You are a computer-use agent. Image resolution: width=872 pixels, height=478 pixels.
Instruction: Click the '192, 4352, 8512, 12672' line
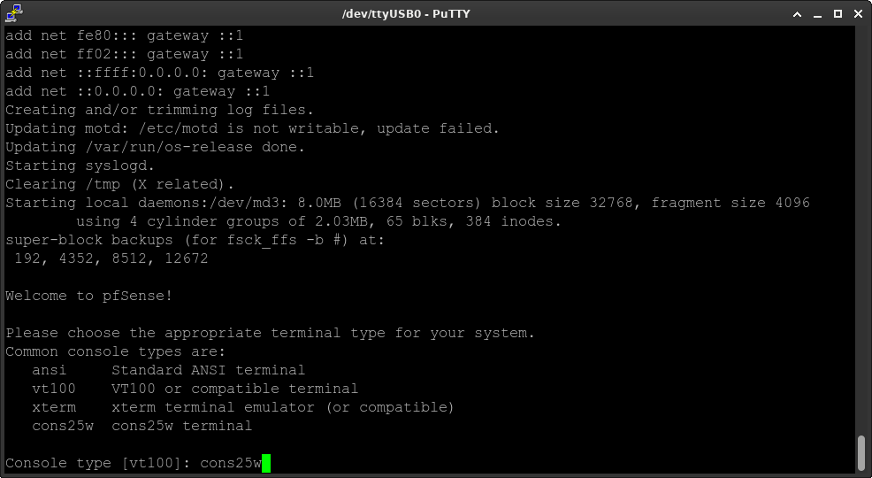[x=111, y=258]
